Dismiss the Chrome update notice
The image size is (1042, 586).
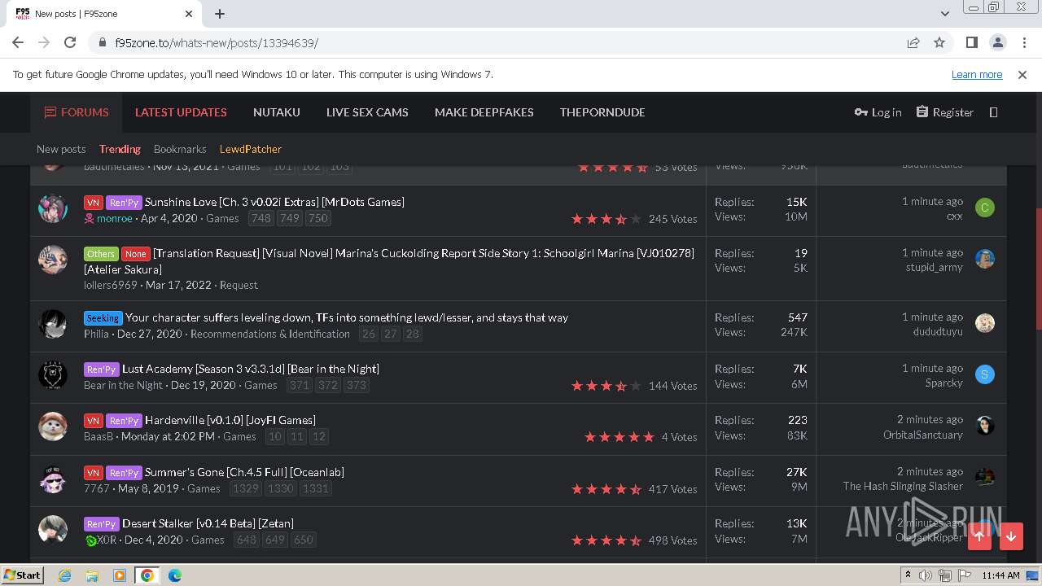[1022, 74]
